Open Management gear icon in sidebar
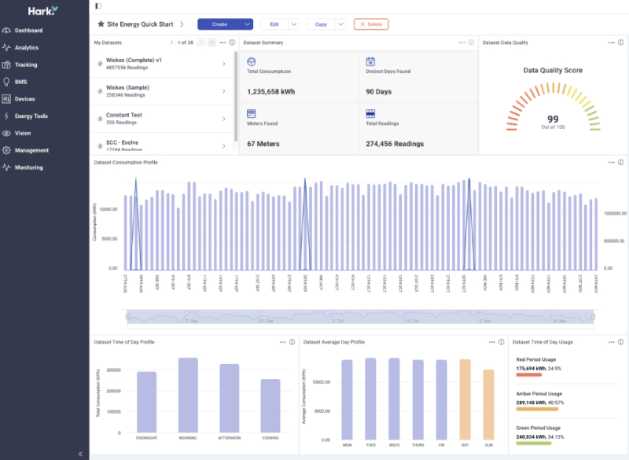The image size is (629, 460). coord(7,150)
